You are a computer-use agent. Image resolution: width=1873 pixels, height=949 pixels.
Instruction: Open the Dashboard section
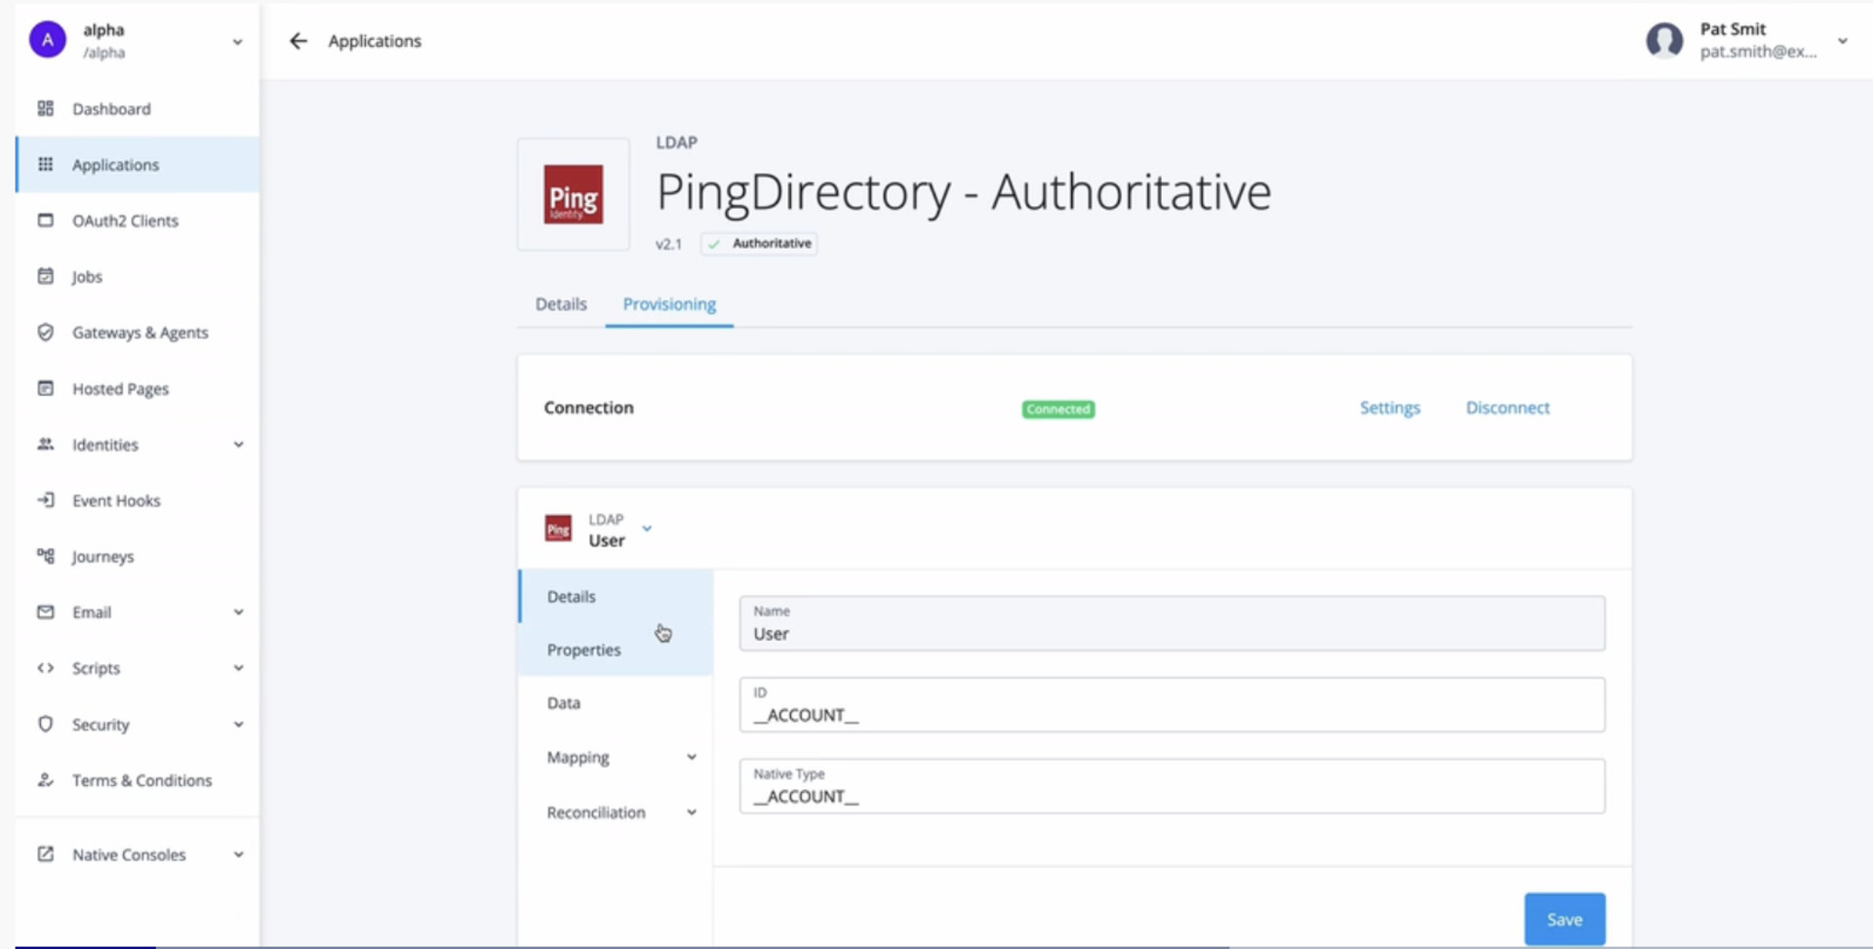(110, 108)
